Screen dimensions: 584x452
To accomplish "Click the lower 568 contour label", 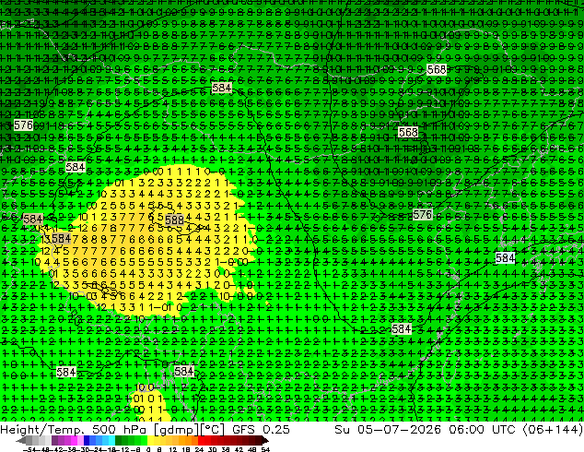I will tap(408, 133).
